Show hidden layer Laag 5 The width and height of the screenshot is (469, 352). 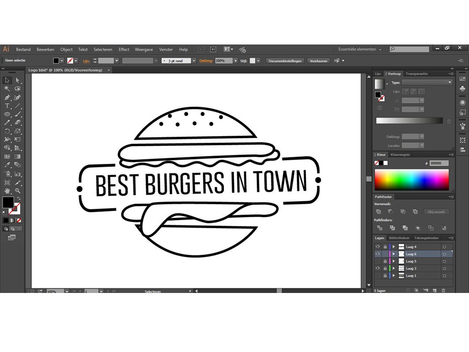pyautogui.click(x=378, y=261)
